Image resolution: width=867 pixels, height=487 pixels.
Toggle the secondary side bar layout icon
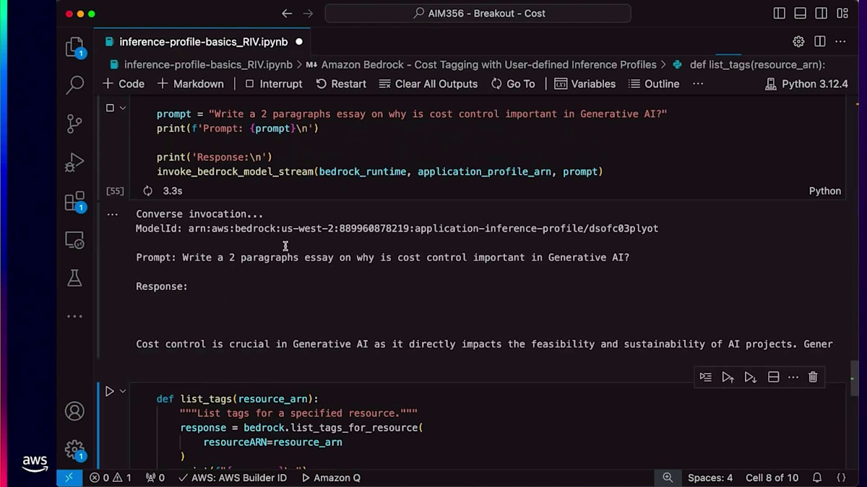(x=821, y=13)
